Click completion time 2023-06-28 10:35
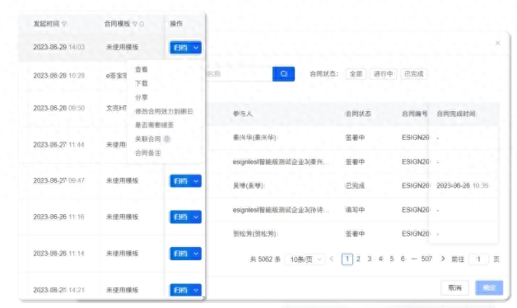This screenshot has height=308, width=517. click(463, 185)
